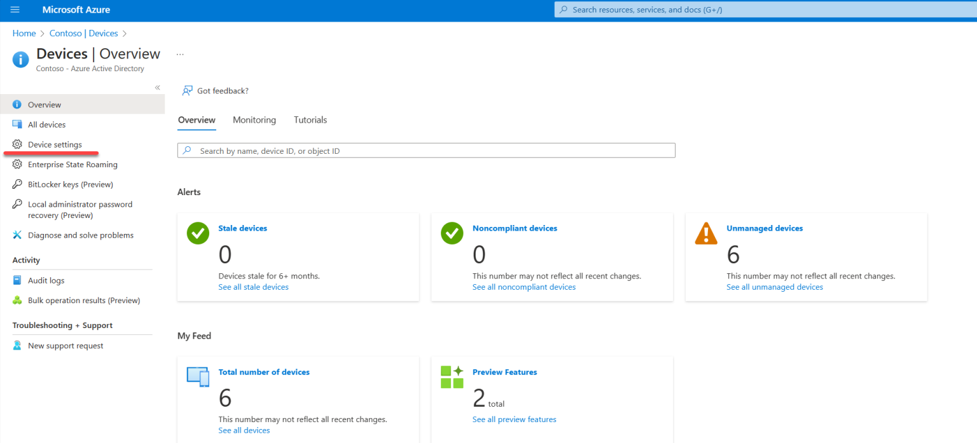Open the more options ellipsis near the title
The width and height of the screenshot is (977, 443).
[x=180, y=54]
